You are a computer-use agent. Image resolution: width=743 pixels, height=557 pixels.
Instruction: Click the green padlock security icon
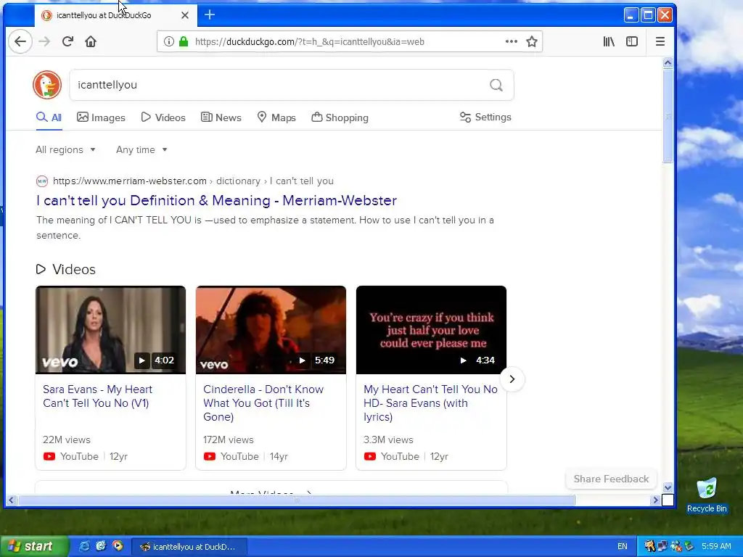pos(184,41)
